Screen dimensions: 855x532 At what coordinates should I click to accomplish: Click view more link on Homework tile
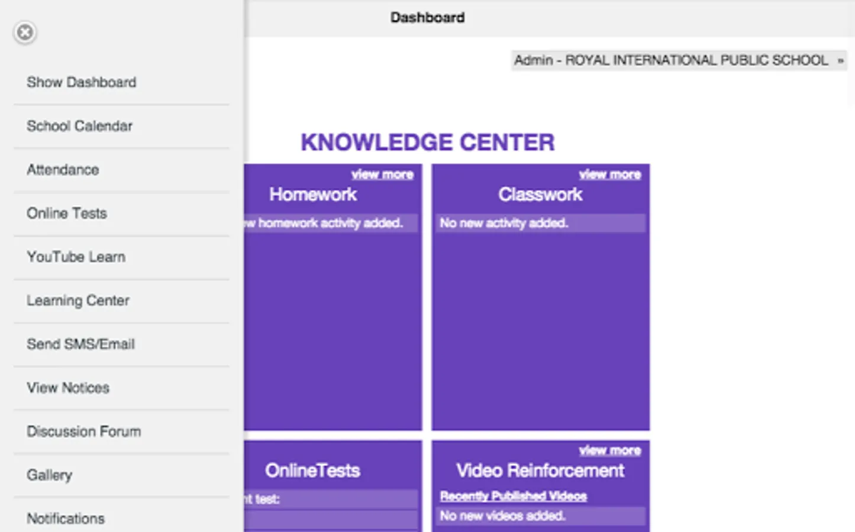tap(382, 174)
